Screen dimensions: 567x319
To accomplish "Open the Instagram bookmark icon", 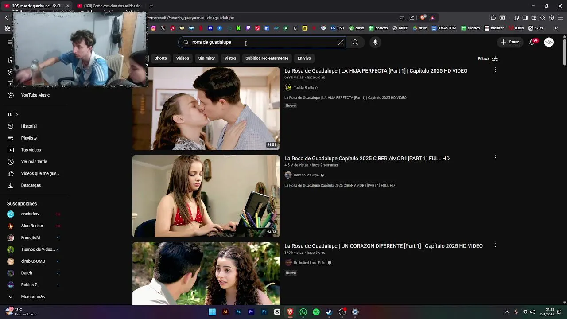I will click(x=153, y=28).
